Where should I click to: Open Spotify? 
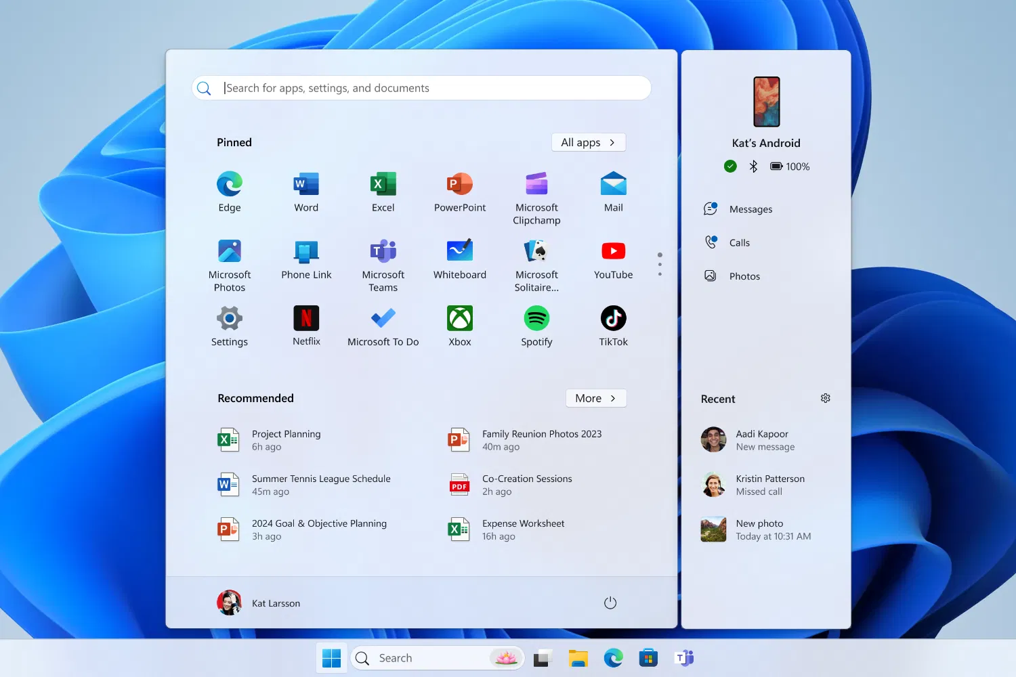(536, 326)
